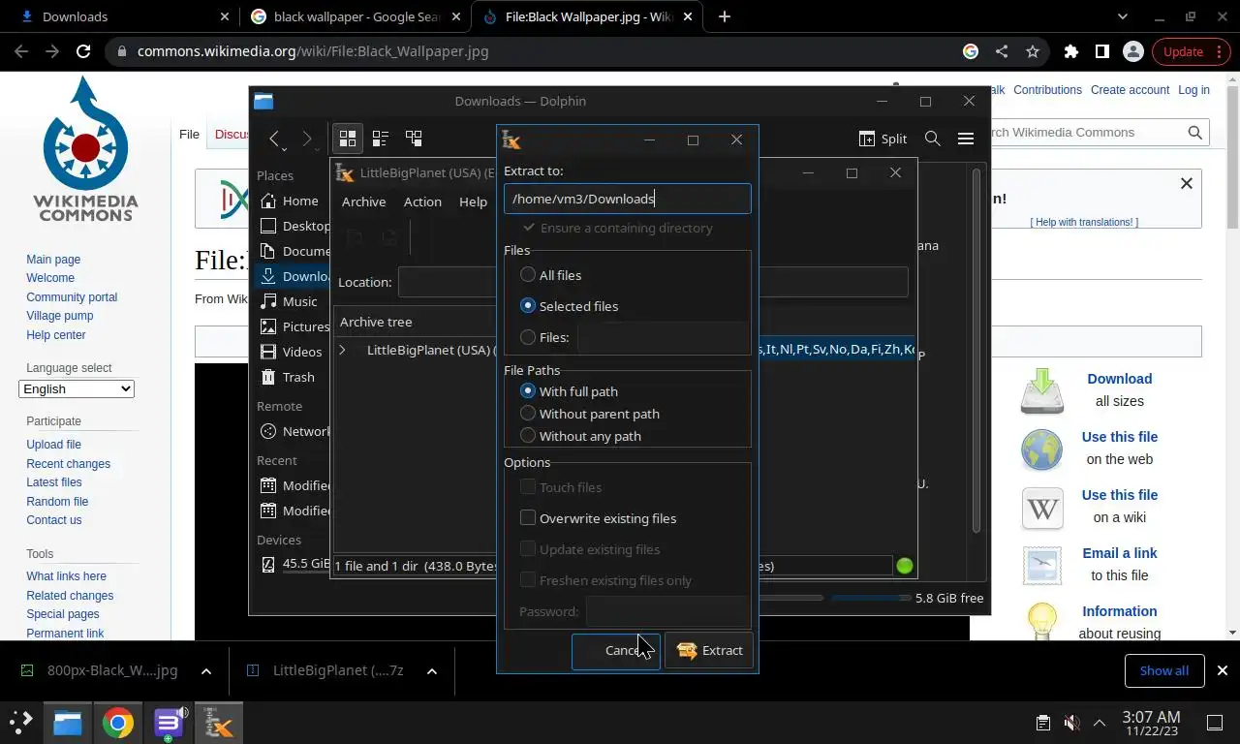
Task: Open Upload file link in sidebar
Action: (x=53, y=445)
